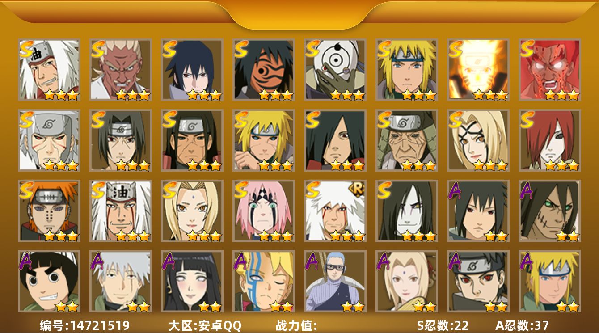Image resolution: width=599 pixels, height=333 pixels.
Task: Click the 大区:安卓QQ server label
Action: (205, 325)
